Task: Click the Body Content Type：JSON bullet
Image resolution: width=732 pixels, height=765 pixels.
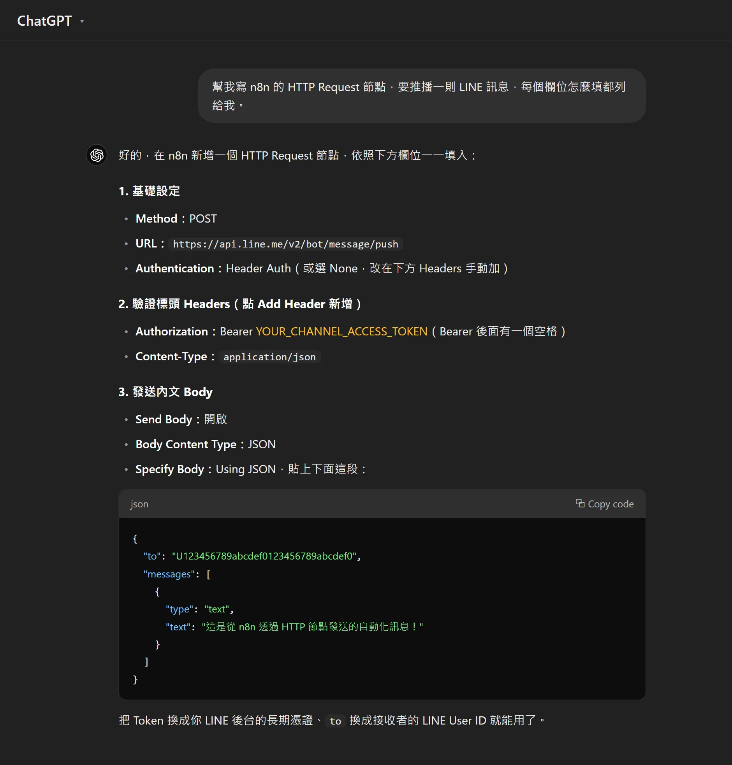Action: point(206,444)
